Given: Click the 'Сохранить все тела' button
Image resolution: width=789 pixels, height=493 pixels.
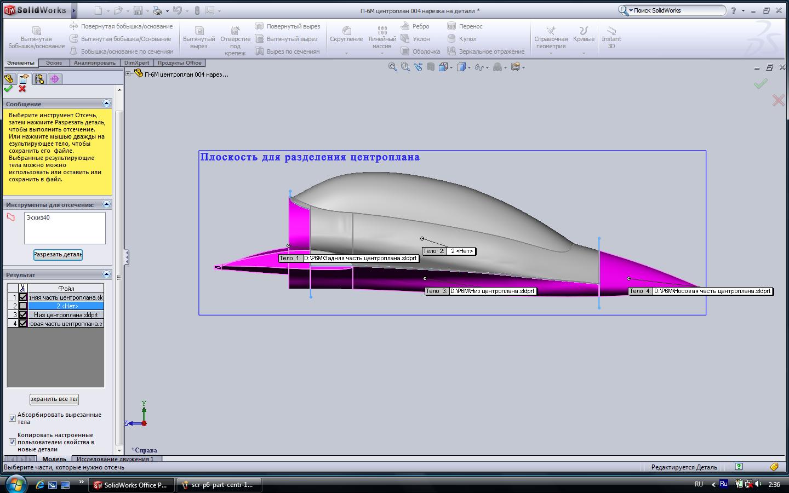Looking at the screenshot, I should pyautogui.click(x=54, y=399).
